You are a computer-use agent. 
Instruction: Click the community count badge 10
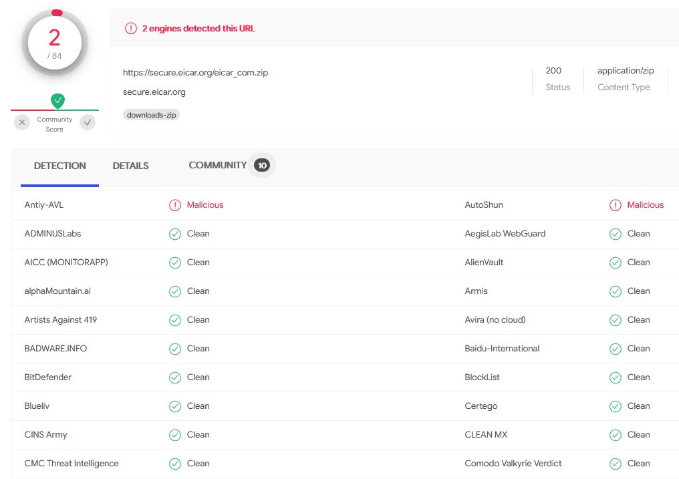pyautogui.click(x=262, y=165)
